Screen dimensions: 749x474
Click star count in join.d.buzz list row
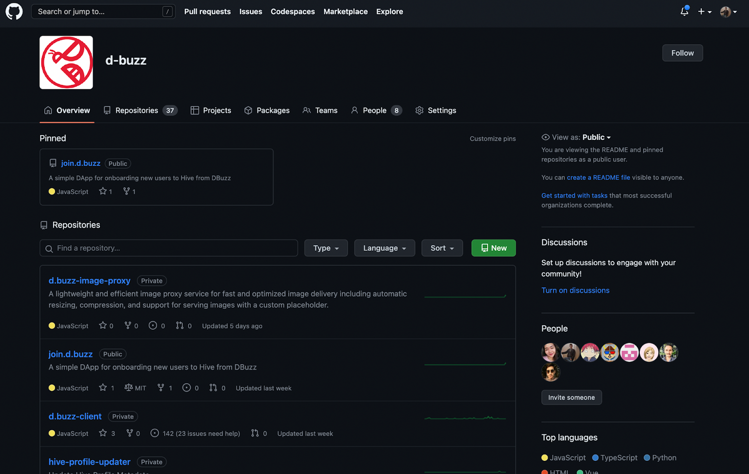(x=107, y=388)
